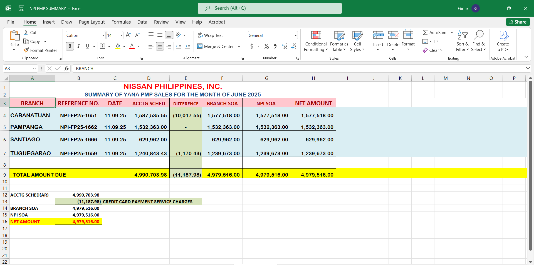Image resolution: width=534 pixels, height=265 pixels.
Task: Click the Merge & Center button
Action: point(216,47)
